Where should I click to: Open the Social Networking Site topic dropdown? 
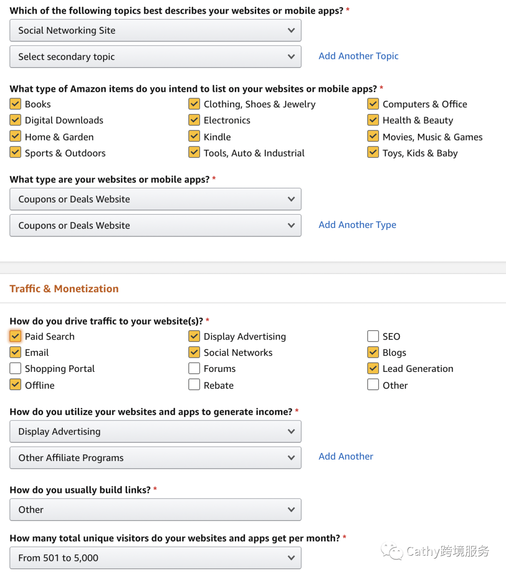(155, 30)
